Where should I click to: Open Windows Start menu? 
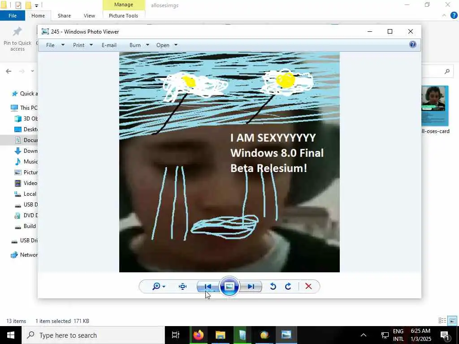point(11,335)
